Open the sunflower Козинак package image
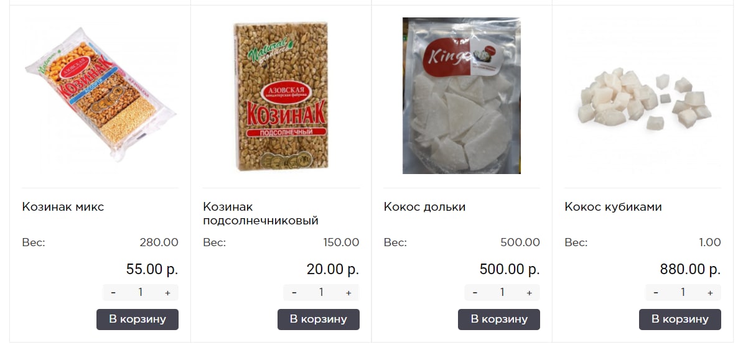The width and height of the screenshot is (738, 345). point(281,96)
